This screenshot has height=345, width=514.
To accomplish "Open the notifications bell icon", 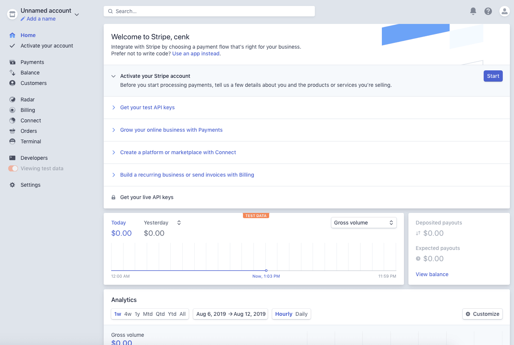I will coord(473,11).
